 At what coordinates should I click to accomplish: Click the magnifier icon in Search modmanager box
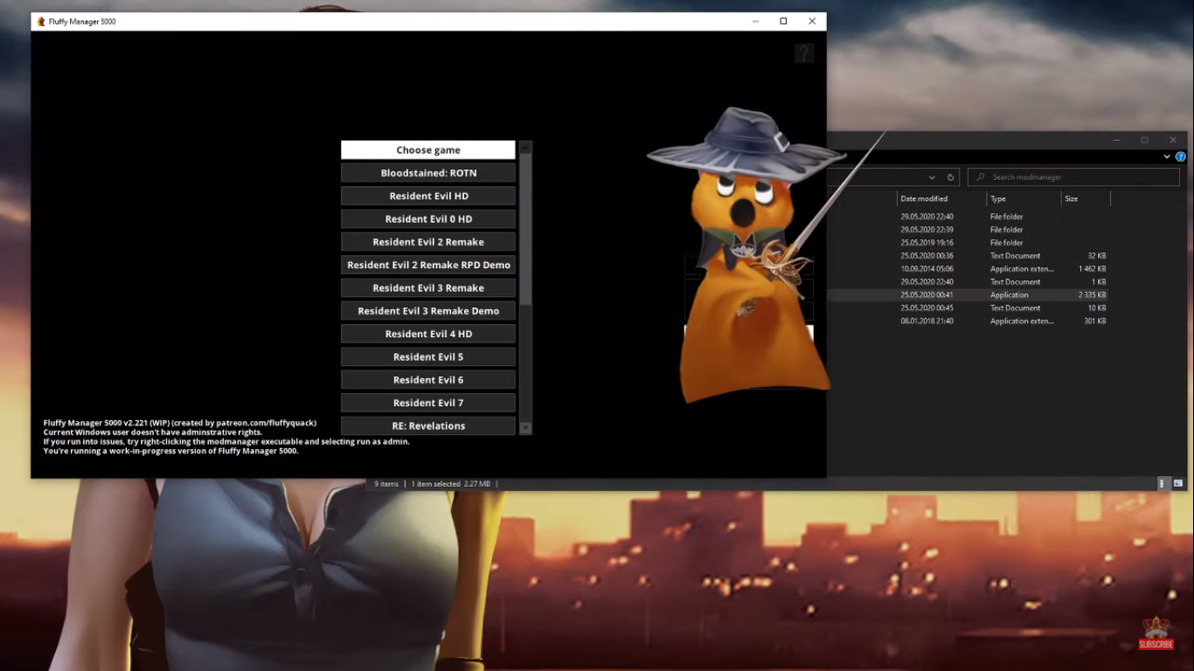[x=981, y=177]
